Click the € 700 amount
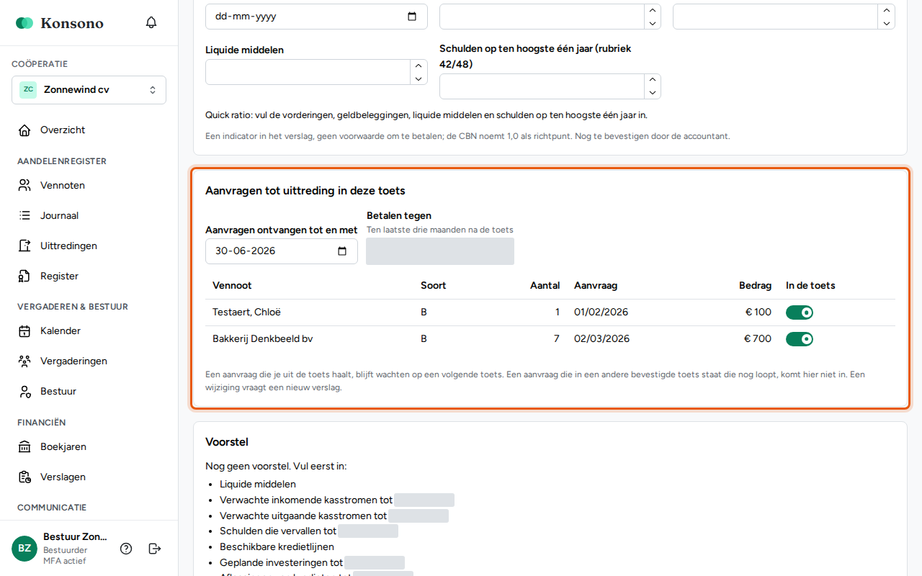 (758, 339)
